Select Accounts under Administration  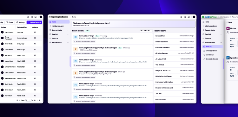213,46
